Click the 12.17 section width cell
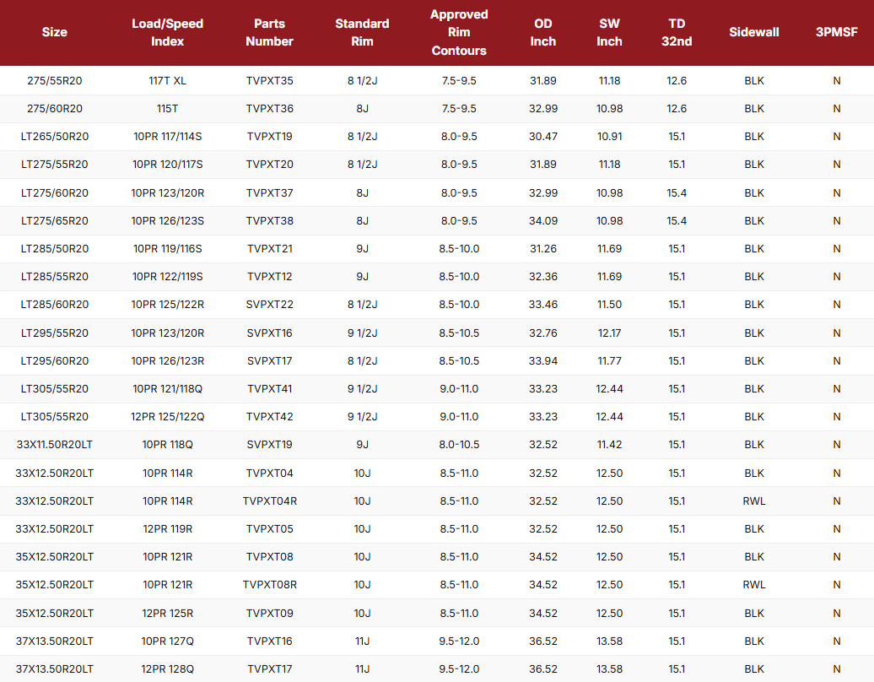The height and width of the screenshot is (682, 874). 609,333
